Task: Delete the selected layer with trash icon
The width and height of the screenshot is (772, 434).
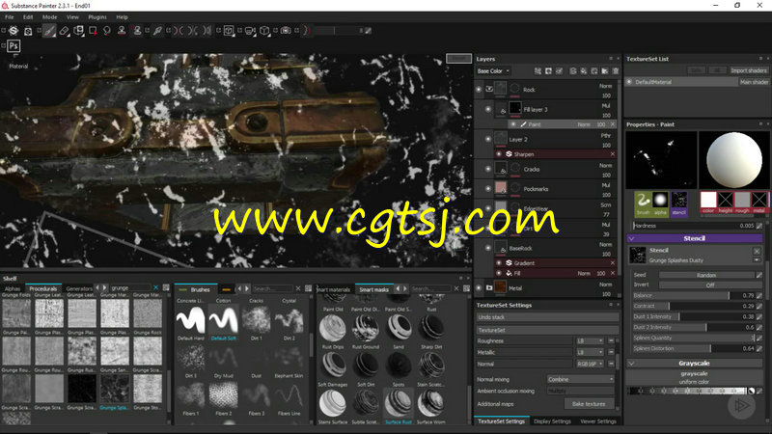Action: click(616, 70)
